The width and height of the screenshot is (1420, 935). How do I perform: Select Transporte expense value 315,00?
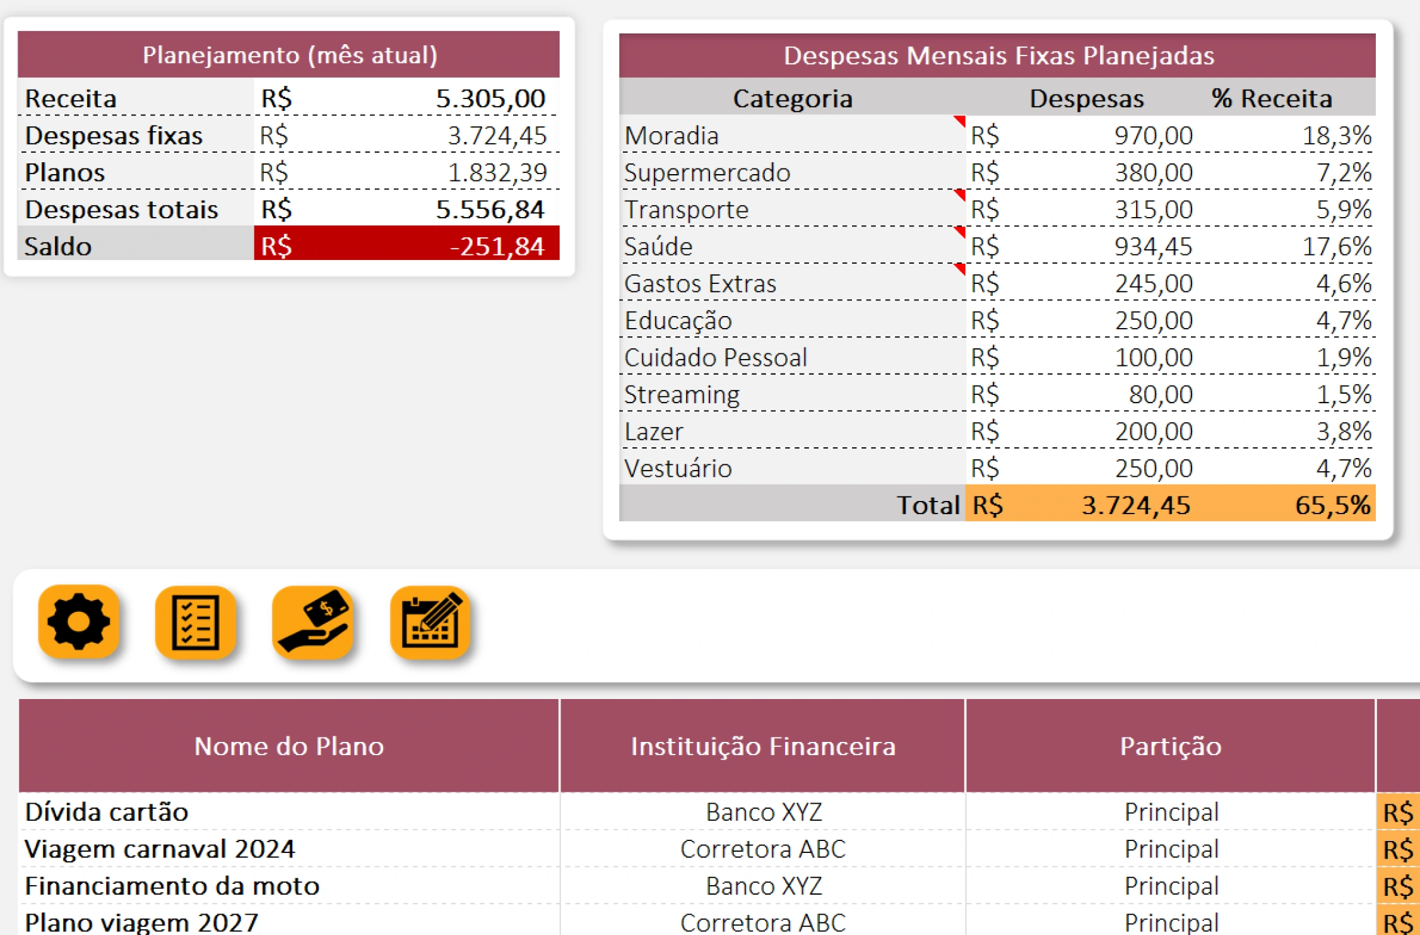click(x=1153, y=209)
